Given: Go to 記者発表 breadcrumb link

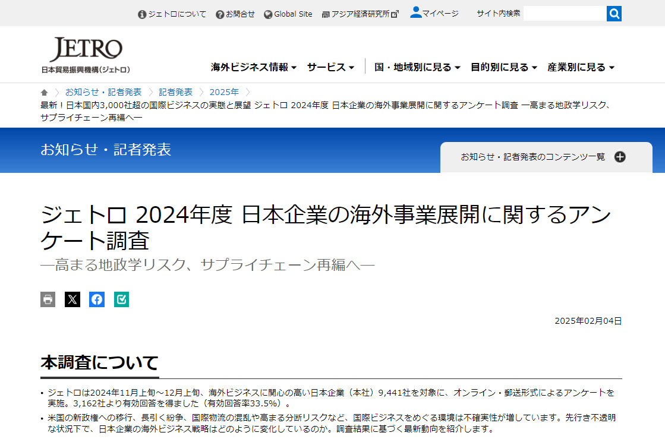Looking at the screenshot, I should coord(175,92).
